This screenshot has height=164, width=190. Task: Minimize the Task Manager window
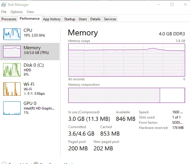click(159, 4)
